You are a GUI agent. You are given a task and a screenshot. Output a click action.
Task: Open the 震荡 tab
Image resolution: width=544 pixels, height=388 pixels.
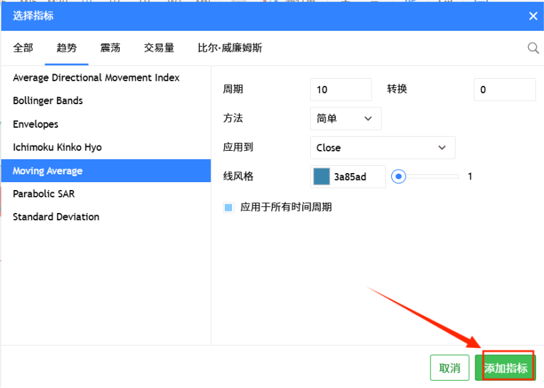coord(110,48)
